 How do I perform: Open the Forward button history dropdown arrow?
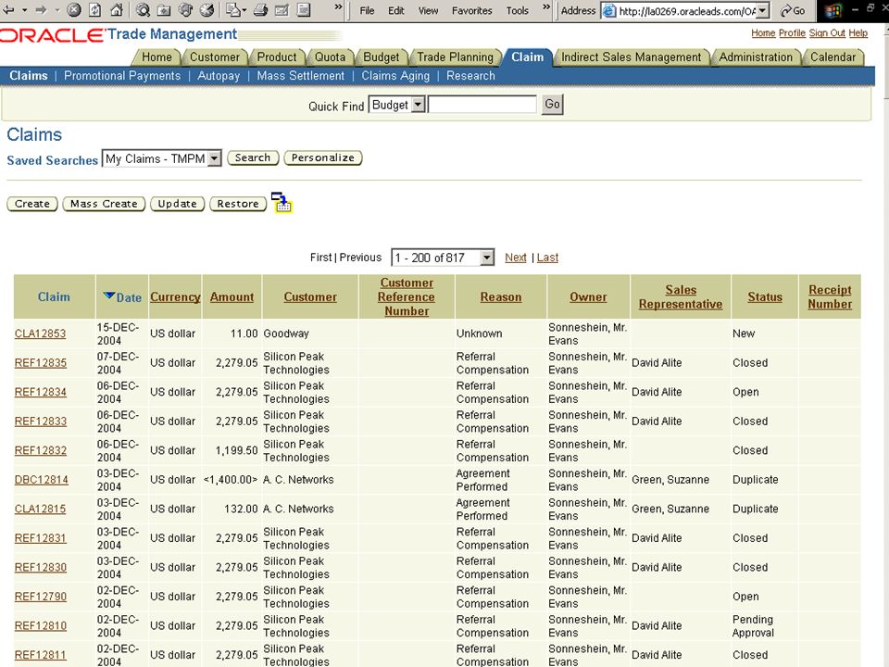56,10
